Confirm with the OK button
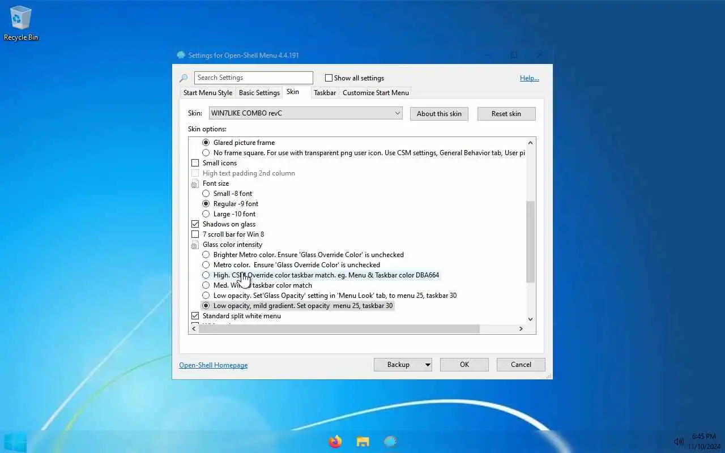The image size is (725, 453). (x=464, y=365)
